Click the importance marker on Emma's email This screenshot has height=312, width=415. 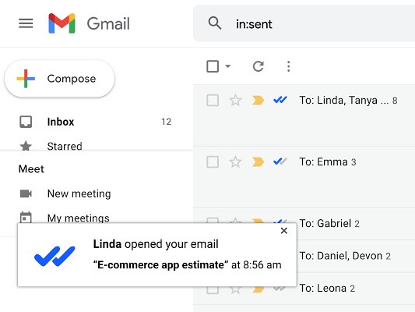pyautogui.click(x=258, y=161)
